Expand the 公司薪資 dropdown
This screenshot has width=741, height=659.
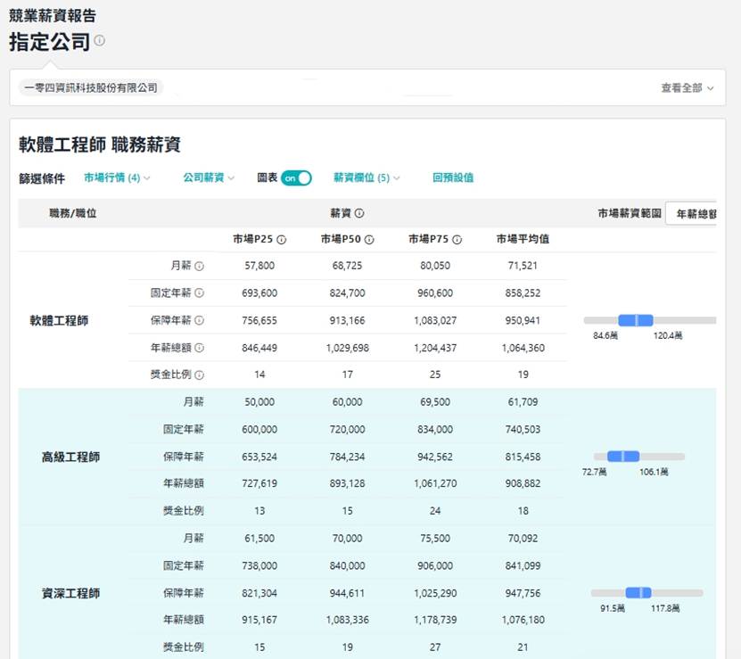(209, 177)
